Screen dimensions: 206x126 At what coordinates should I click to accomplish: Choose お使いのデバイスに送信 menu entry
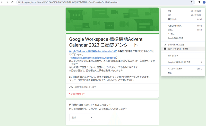point(183,45)
